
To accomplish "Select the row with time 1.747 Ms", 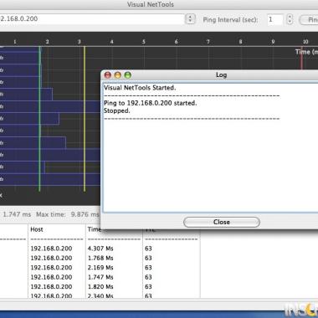I will [x=100, y=277].
